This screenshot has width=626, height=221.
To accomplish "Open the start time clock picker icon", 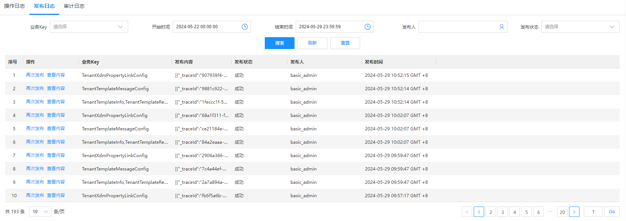I will 245,27.
